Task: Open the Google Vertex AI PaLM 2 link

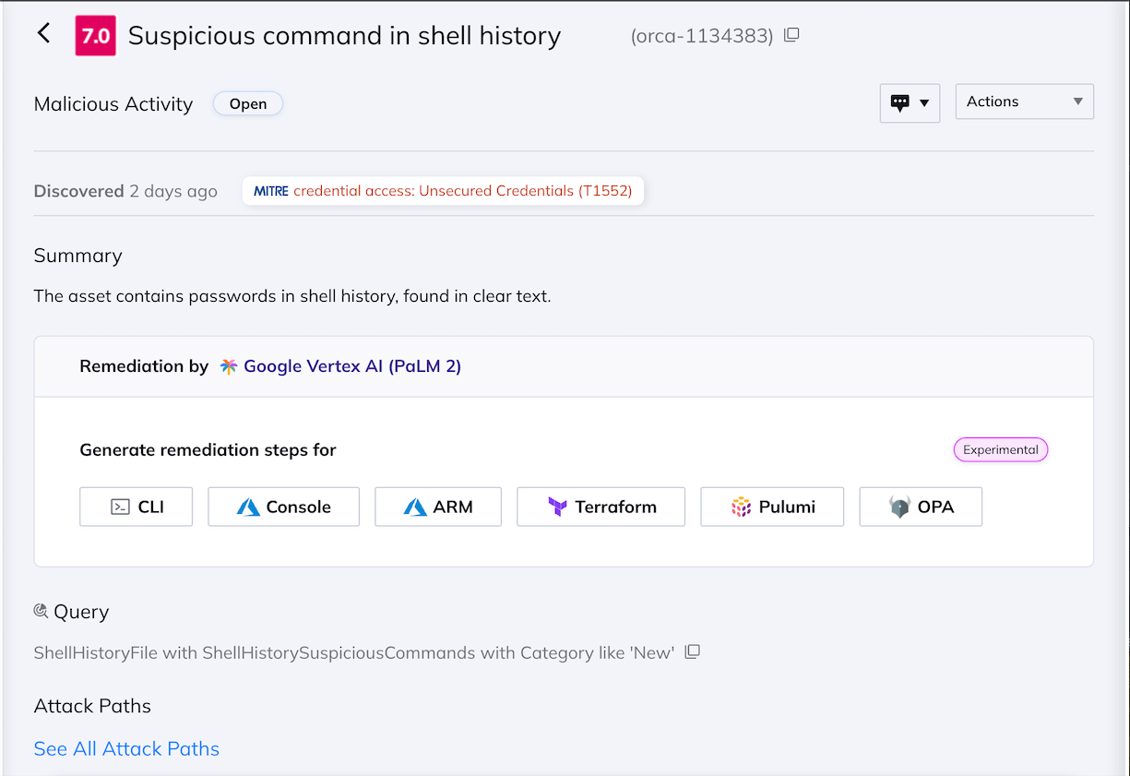Action: [352, 365]
